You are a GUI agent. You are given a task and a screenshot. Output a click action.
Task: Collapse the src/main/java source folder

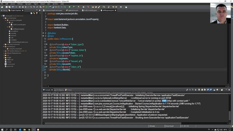pyautogui.click(x=4, y=18)
